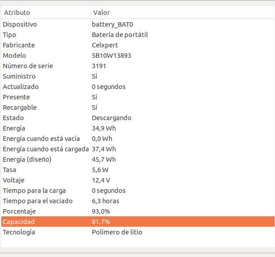Click the Celxpert manufacturer value
275x257 pixels.
point(105,45)
